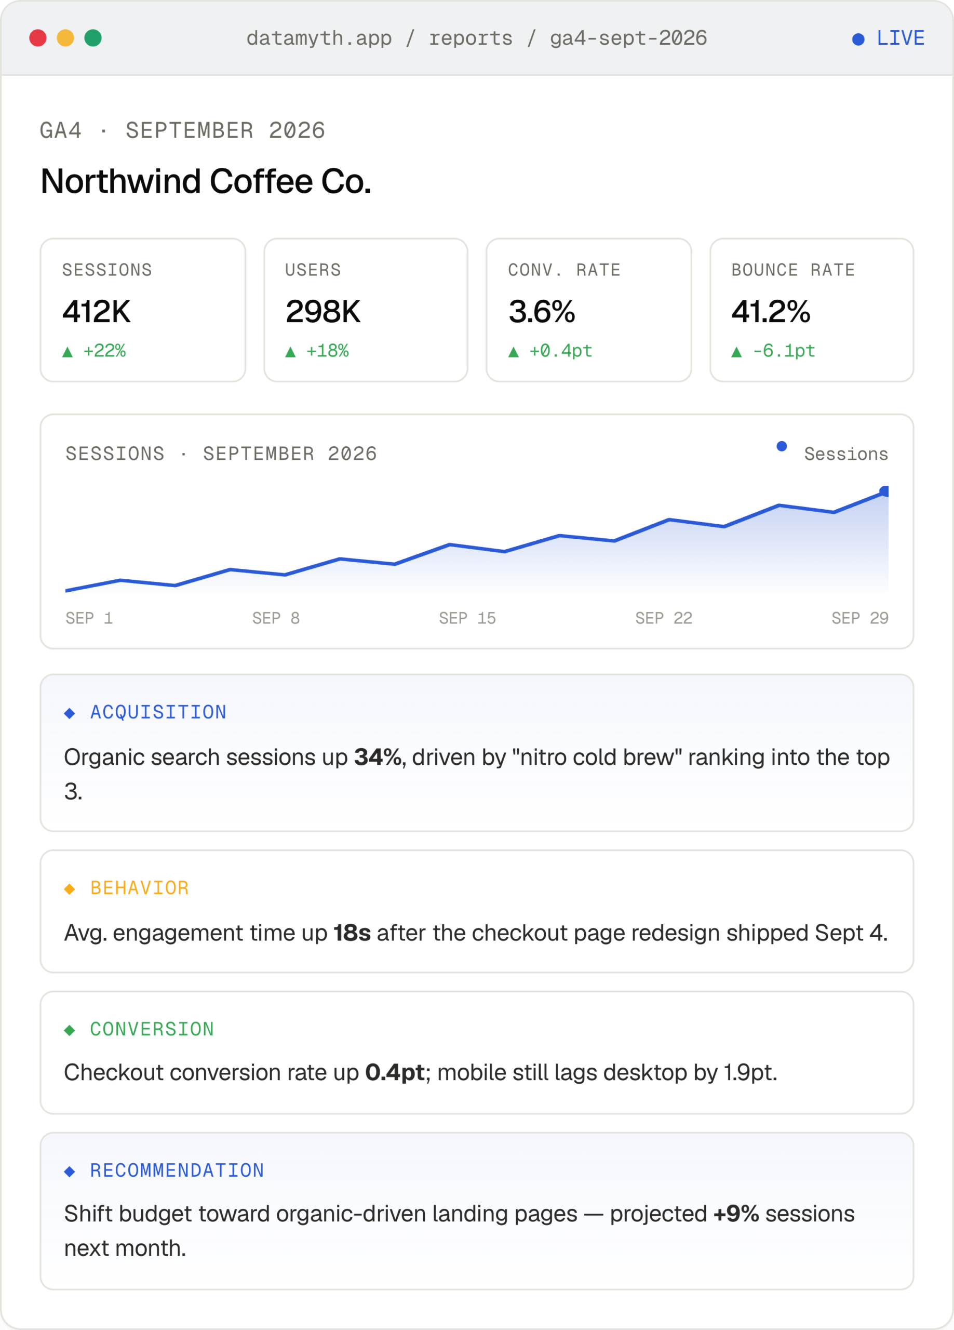
Task: Click the yellow minimize window dot
Action: (x=65, y=38)
